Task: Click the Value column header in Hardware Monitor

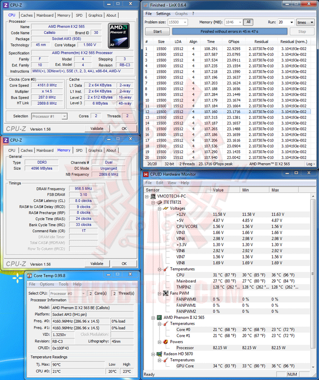Action: [225, 190]
